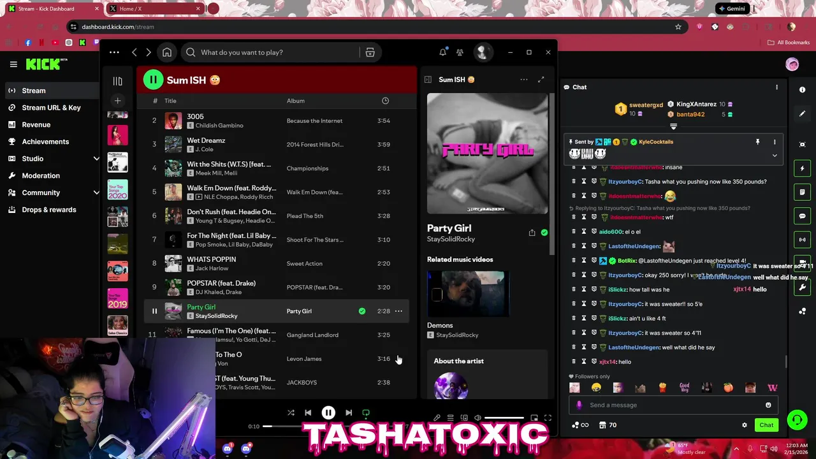Open Spotify notifications bell
This screenshot has width=816, height=459.
point(443,52)
